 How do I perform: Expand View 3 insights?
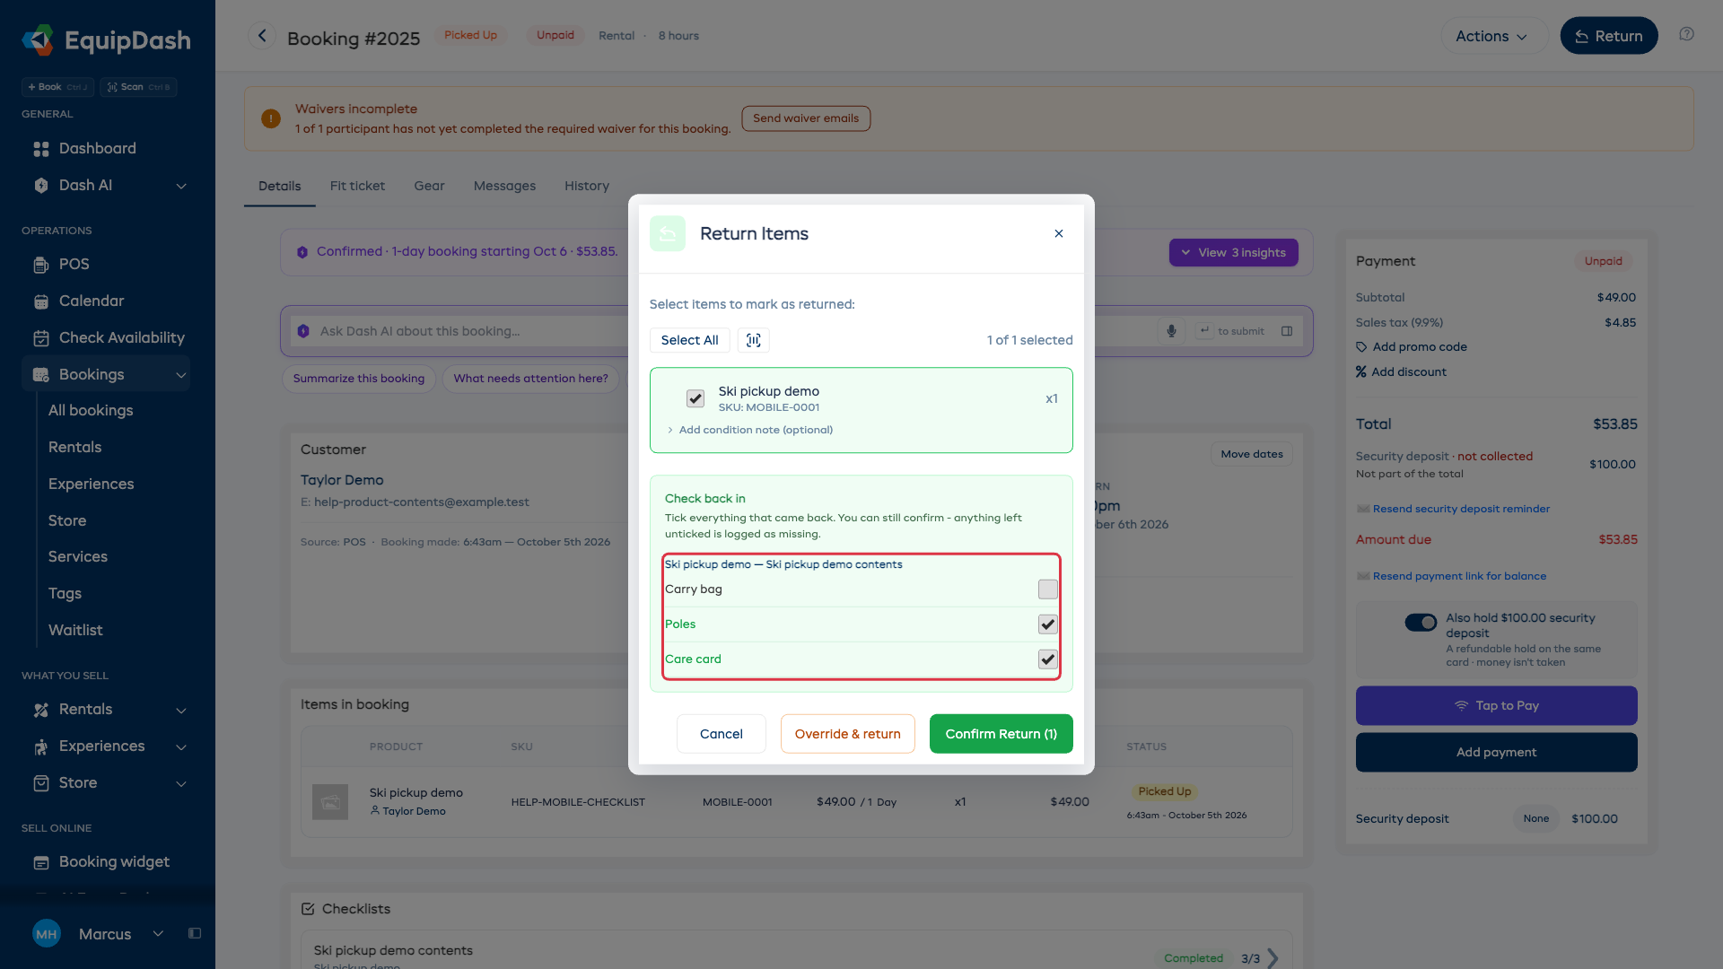[1233, 252]
